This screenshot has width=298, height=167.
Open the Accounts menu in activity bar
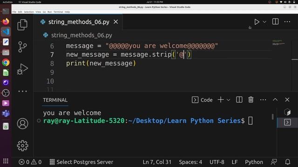point(22,124)
